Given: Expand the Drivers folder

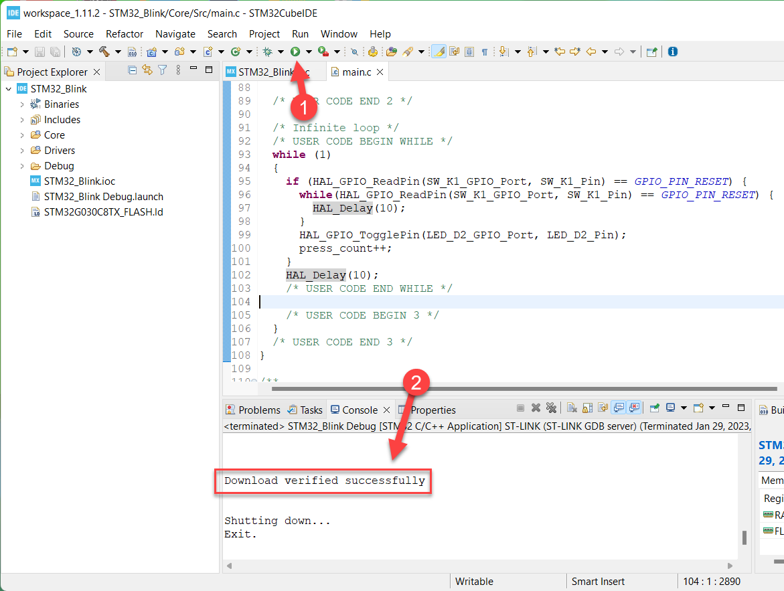Looking at the screenshot, I should click(x=22, y=151).
